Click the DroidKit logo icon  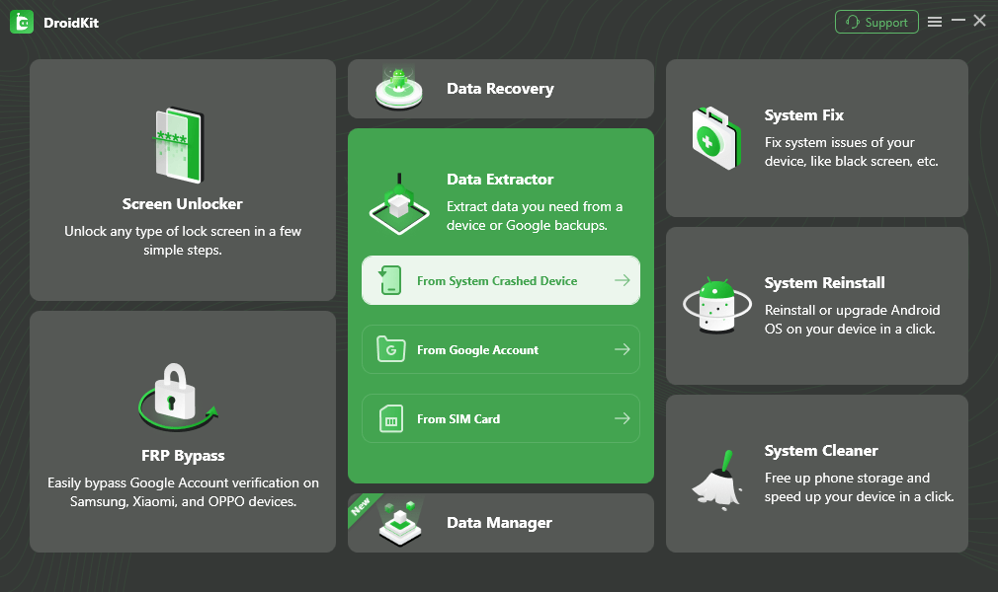pos(22,23)
